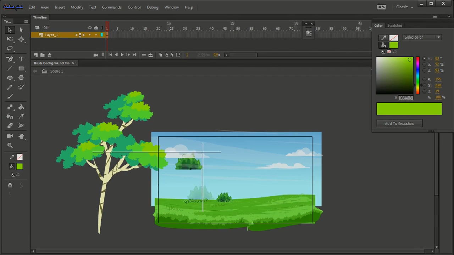The width and height of the screenshot is (454, 255).
Task: Select the H (hue) radio button
Action: point(425,58)
